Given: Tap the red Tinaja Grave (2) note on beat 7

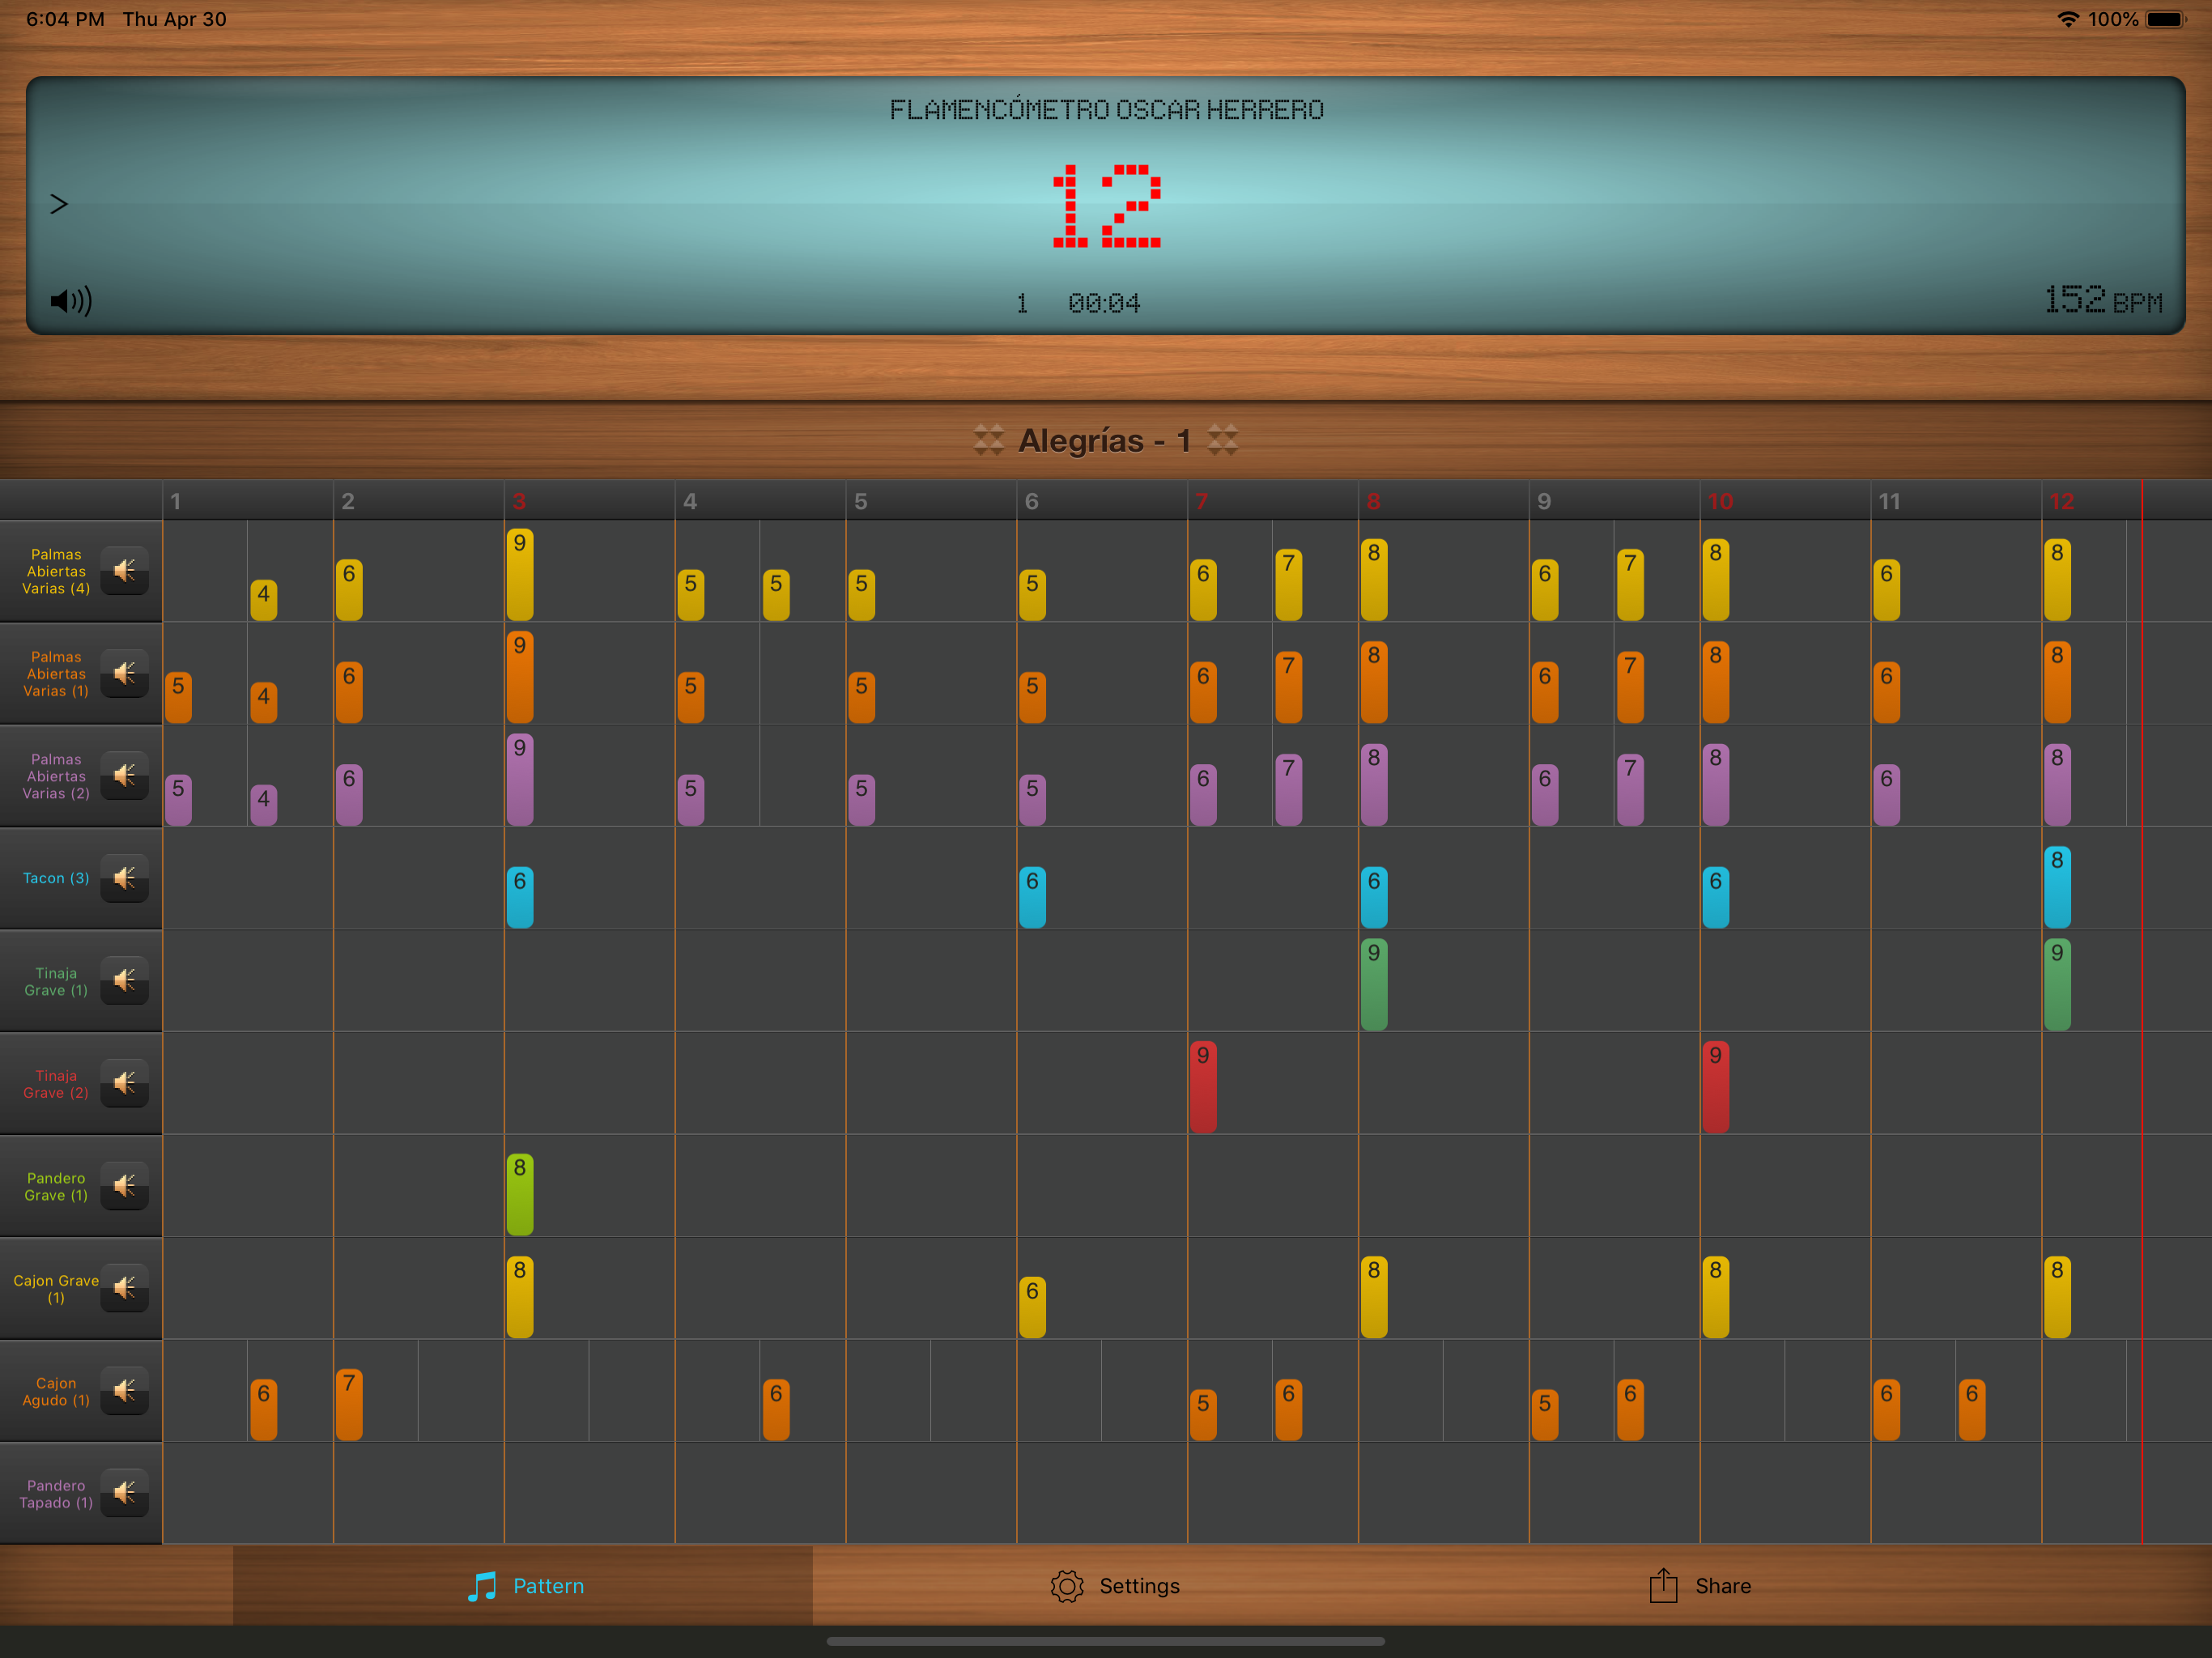Looking at the screenshot, I should tap(1203, 1087).
